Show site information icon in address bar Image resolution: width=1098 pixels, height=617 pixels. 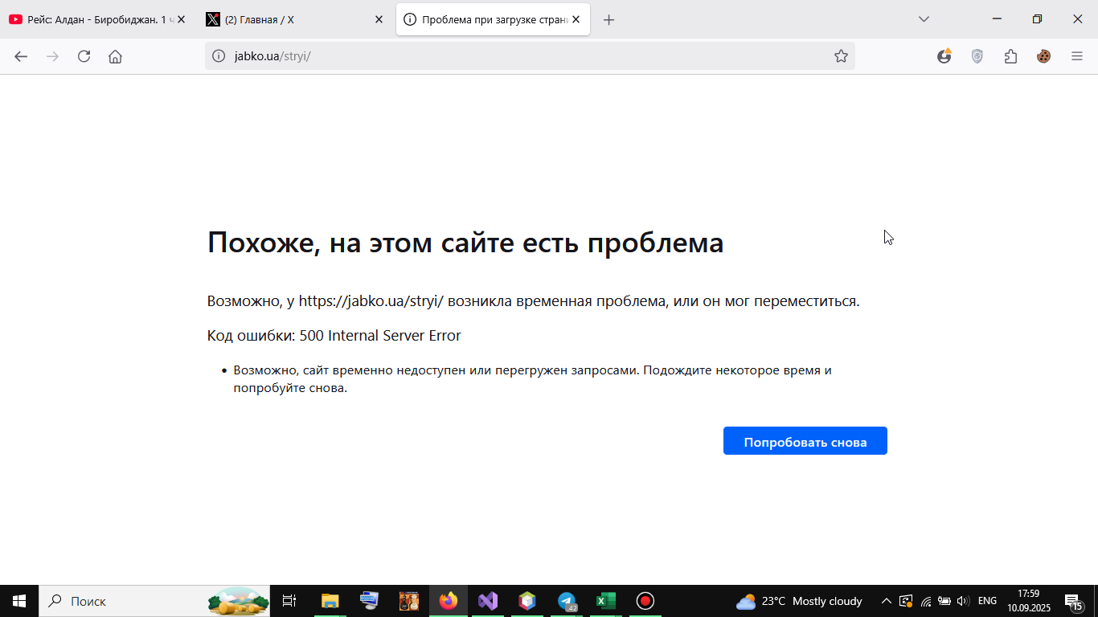click(x=219, y=56)
